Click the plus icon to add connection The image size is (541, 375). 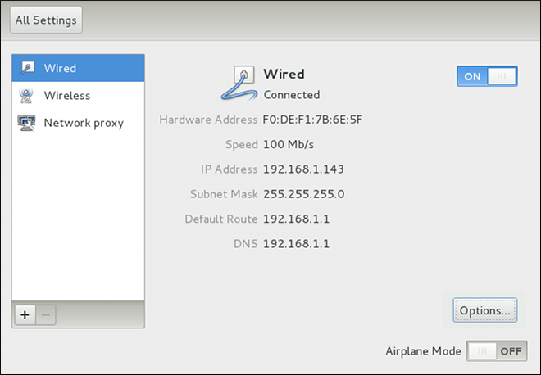pyautogui.click(x=25, y=314)
